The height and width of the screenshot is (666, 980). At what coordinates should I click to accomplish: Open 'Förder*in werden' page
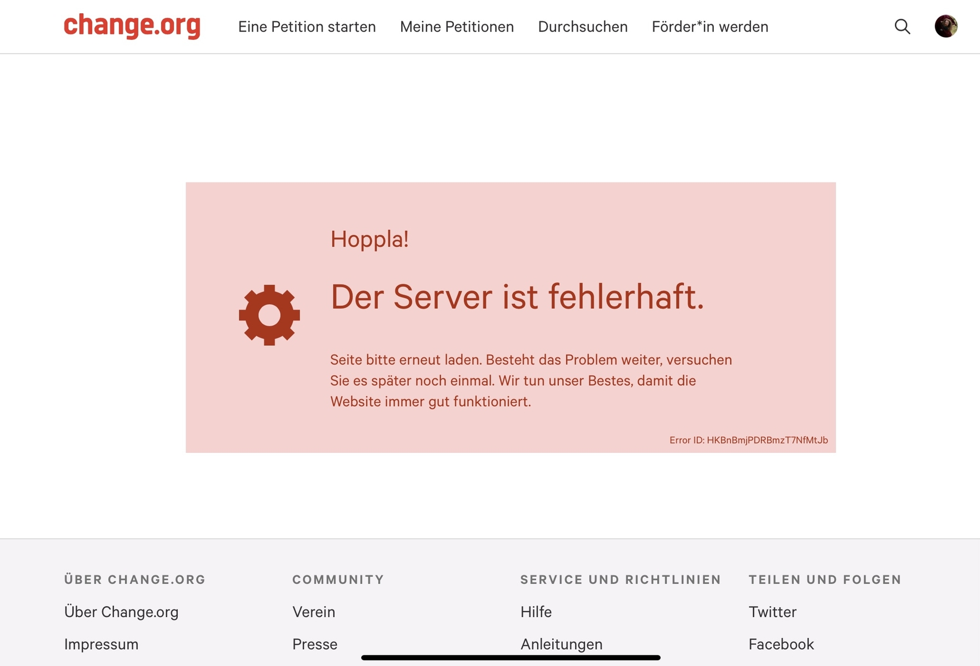pos(709,27)
